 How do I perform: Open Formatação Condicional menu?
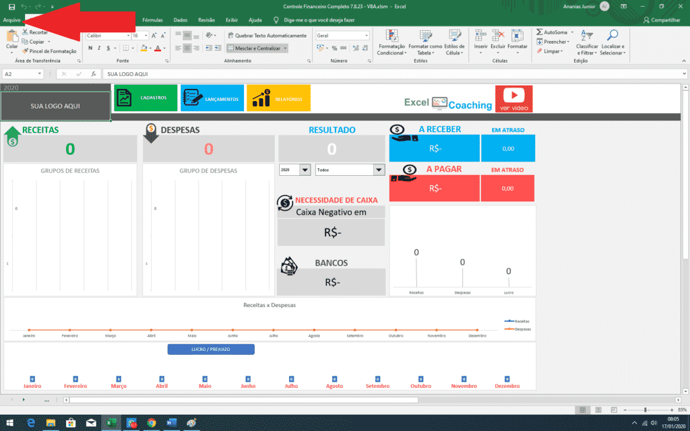(x=391, y=42)
